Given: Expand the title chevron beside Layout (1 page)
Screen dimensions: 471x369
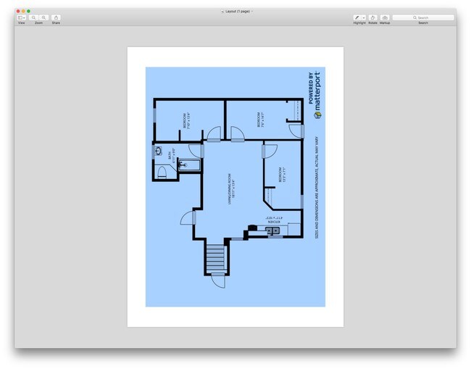Looking at the screenshot, I should point(252,12).
